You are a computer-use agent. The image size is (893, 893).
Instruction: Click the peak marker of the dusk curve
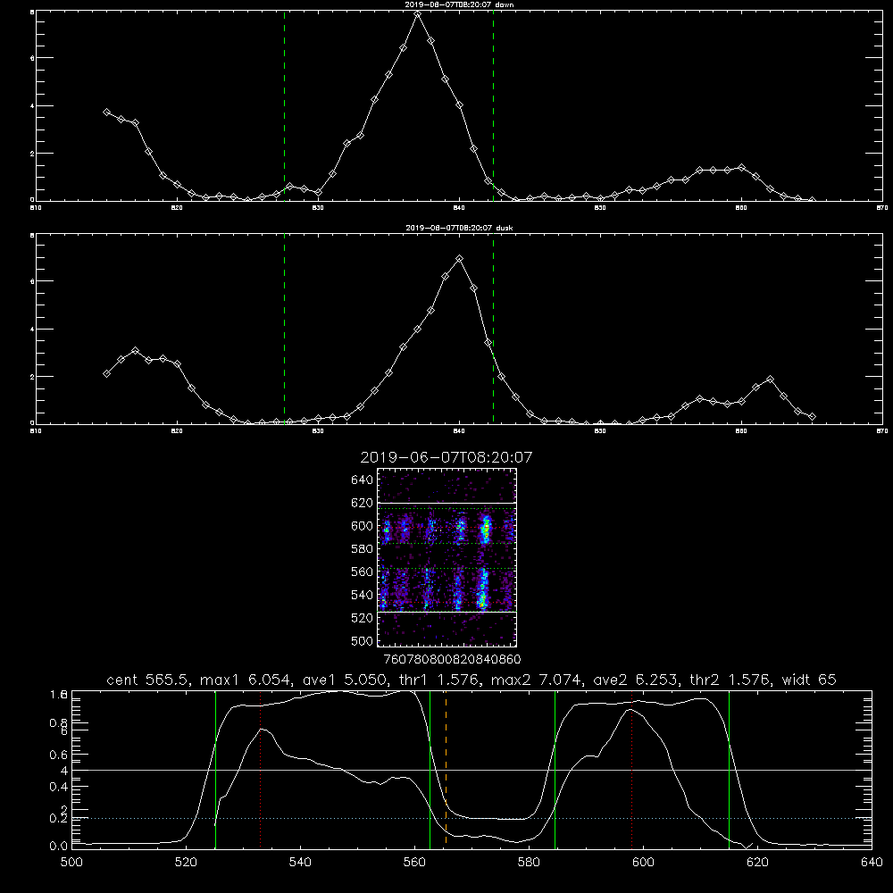click(x=460, y=259)
